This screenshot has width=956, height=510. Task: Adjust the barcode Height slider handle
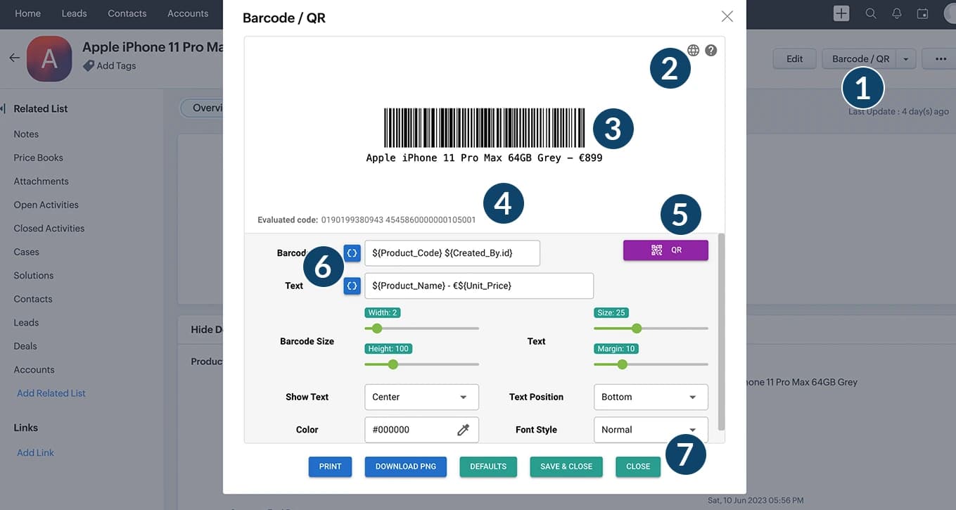393,364
